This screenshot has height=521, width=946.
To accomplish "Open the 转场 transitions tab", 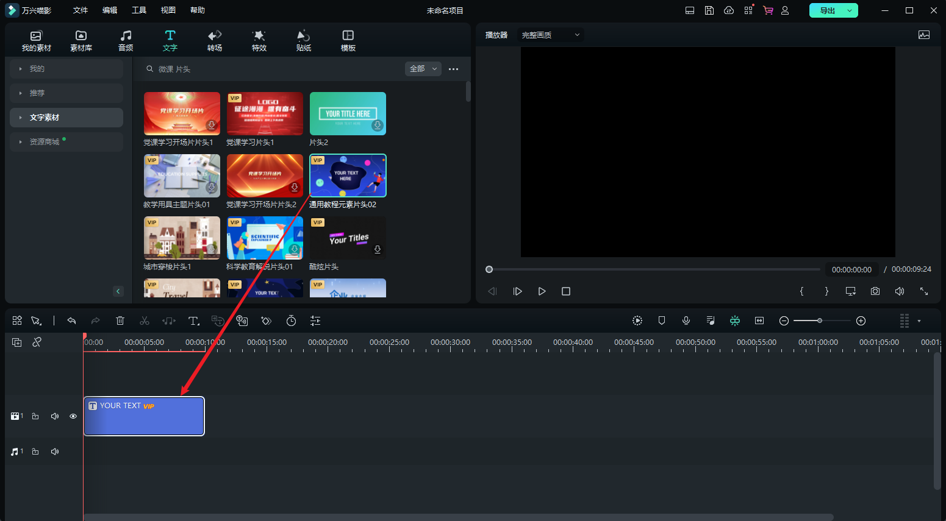I will 215,40.
